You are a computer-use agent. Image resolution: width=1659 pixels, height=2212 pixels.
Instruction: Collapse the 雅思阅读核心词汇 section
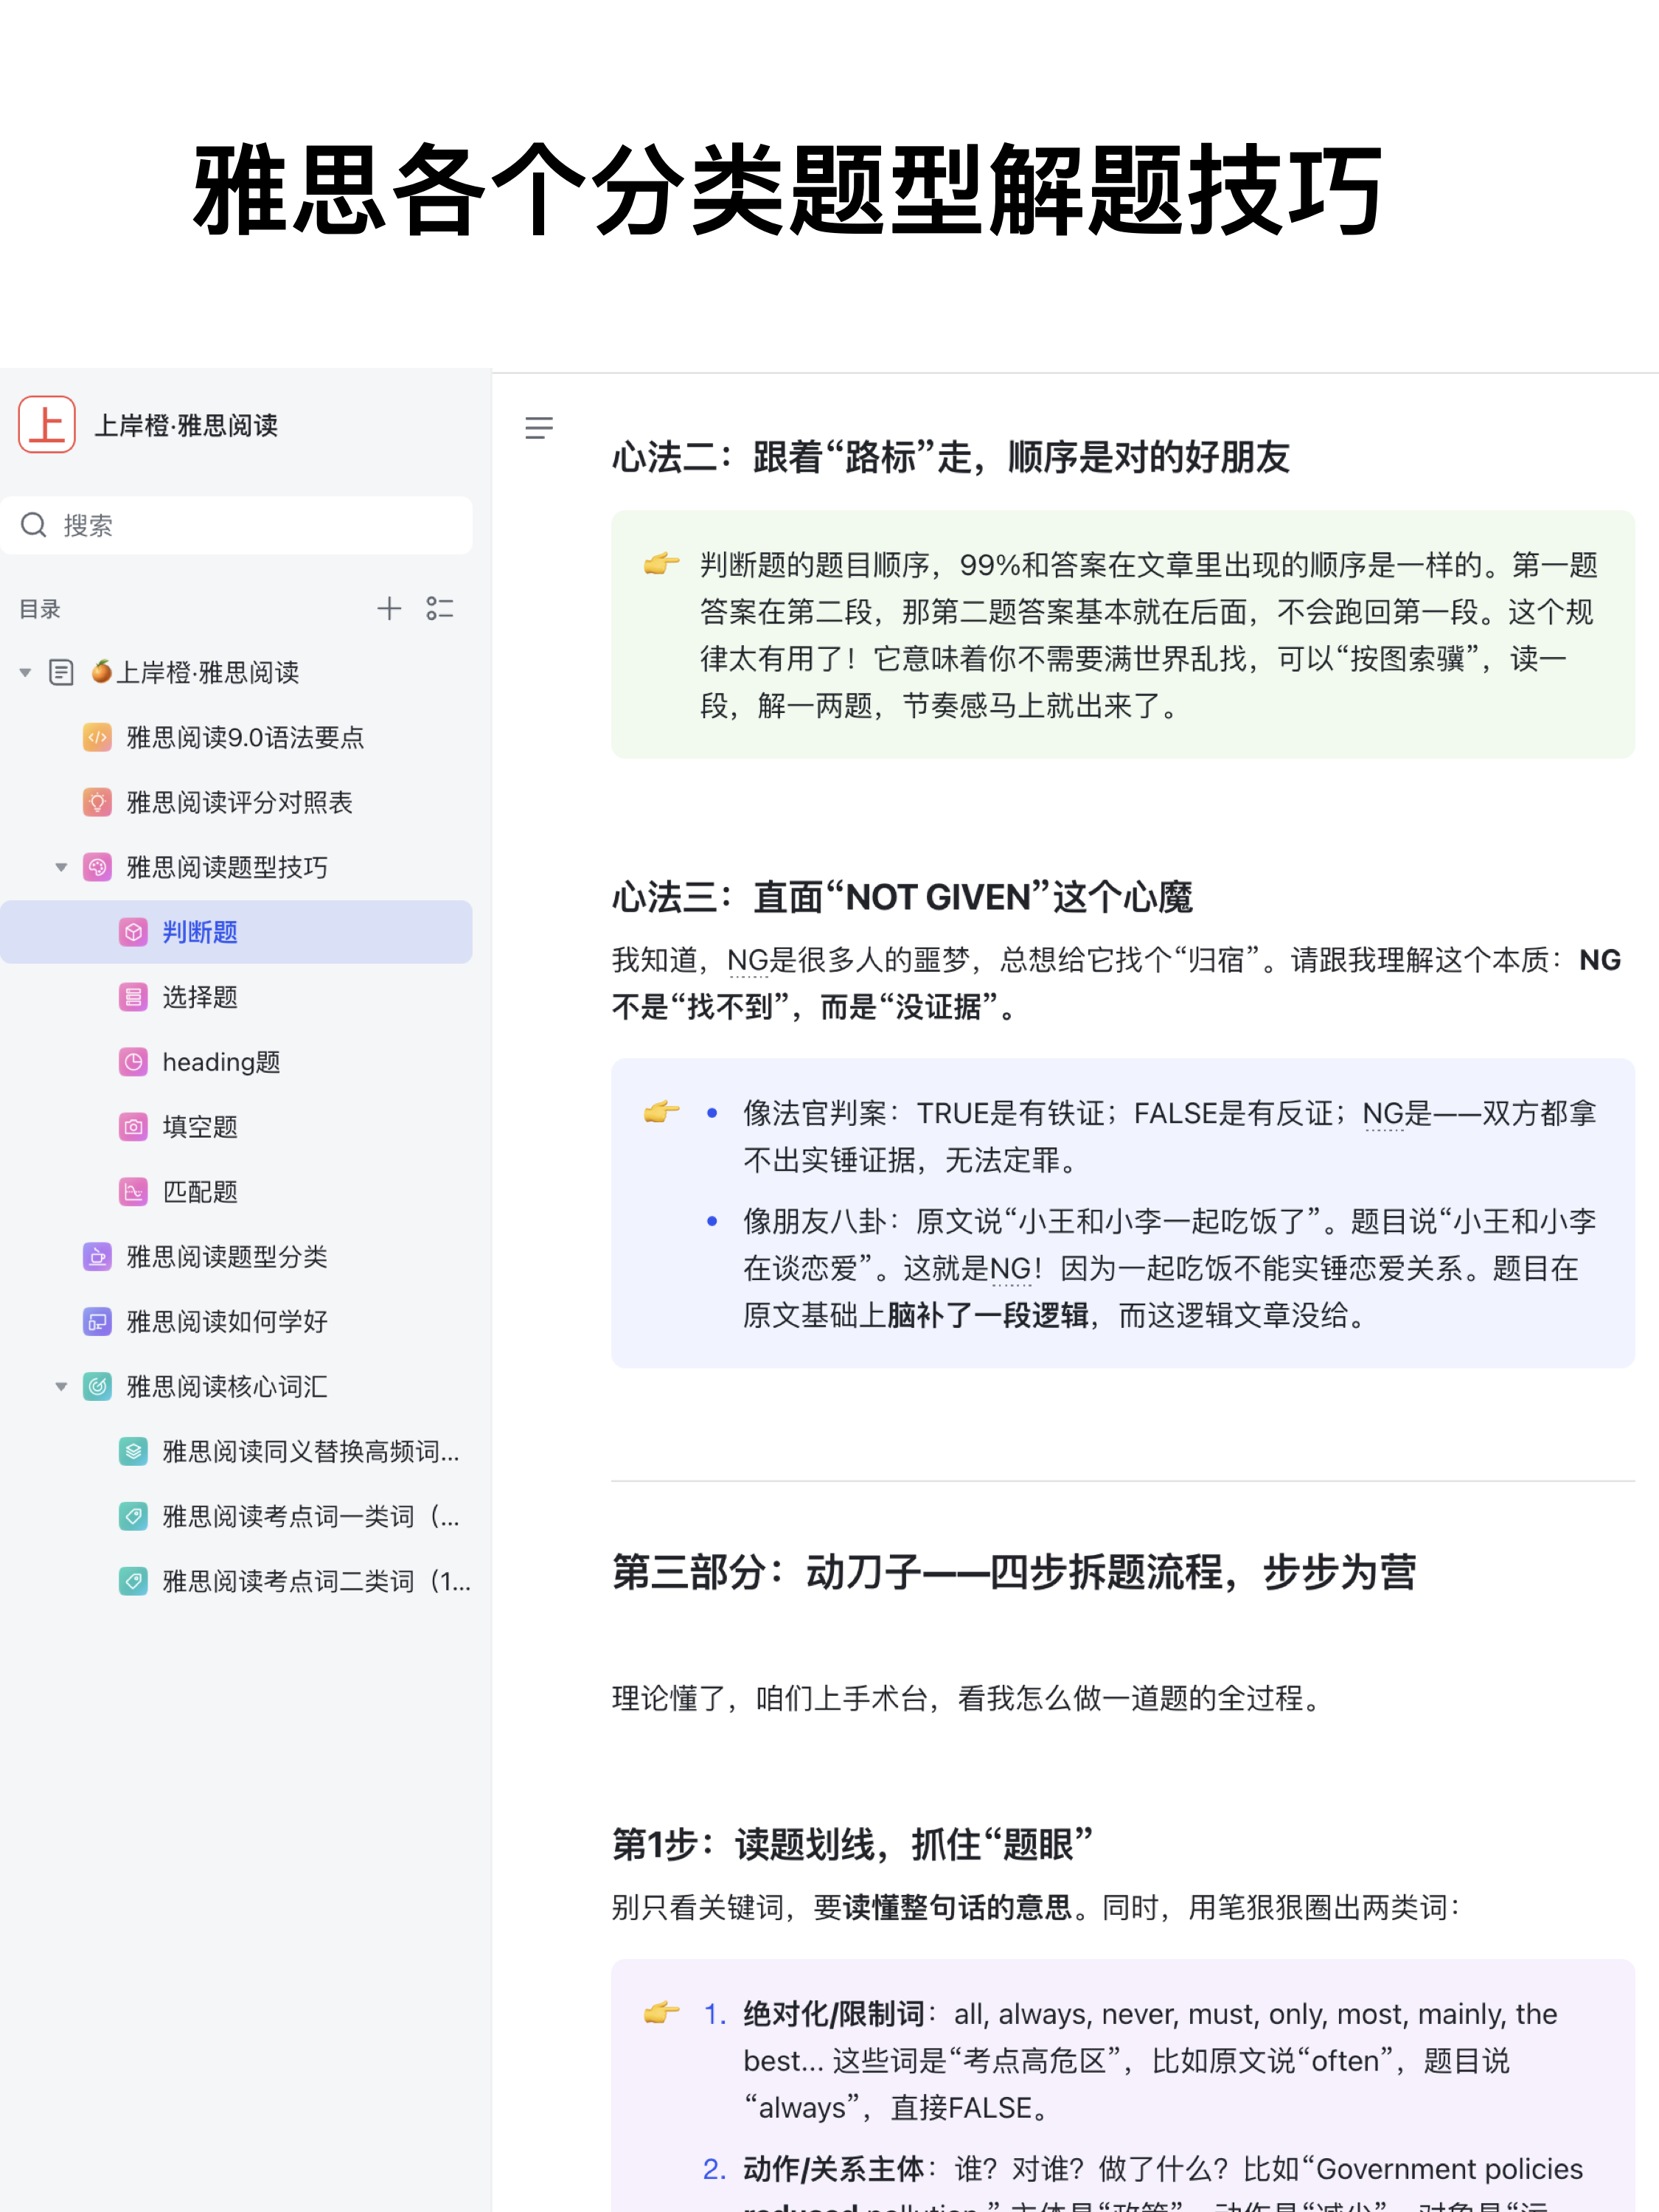[61, 1386]
